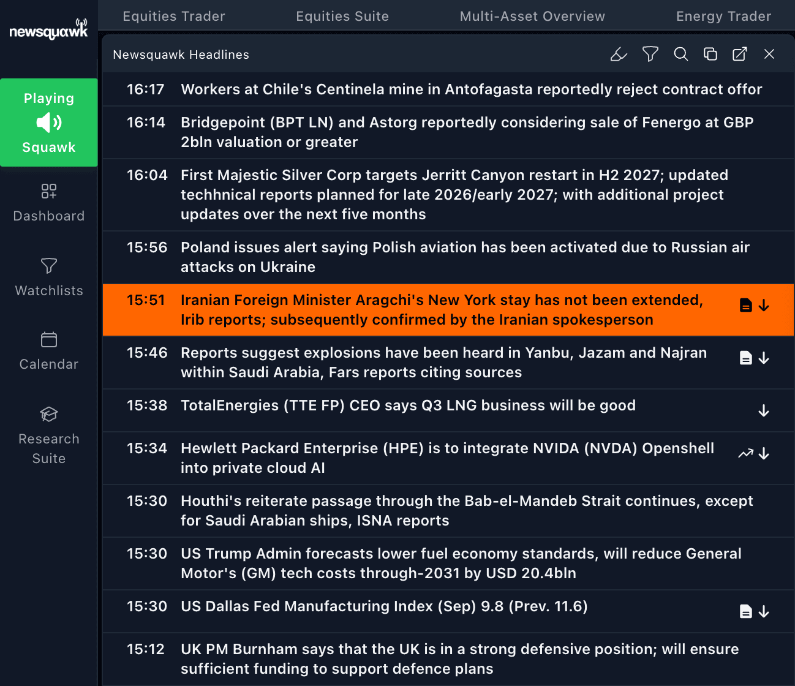Select the Bridgepoint and Astorg Fenergo headline
Image resolution: width=795 pixels, height=686 pixels.
[448, 132]
